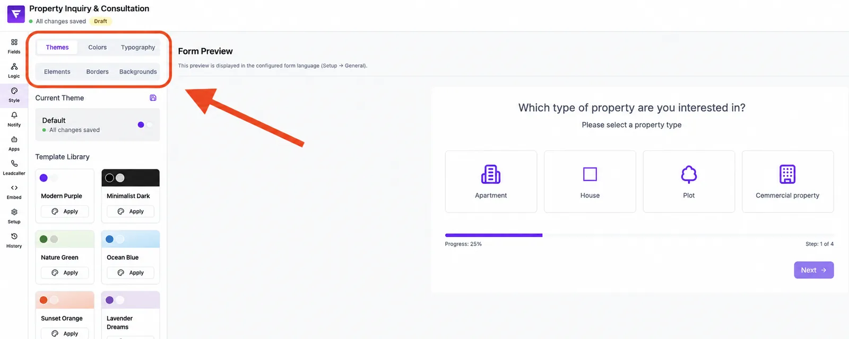
Task: Select the Apartment option card
Action: (491, 182)
